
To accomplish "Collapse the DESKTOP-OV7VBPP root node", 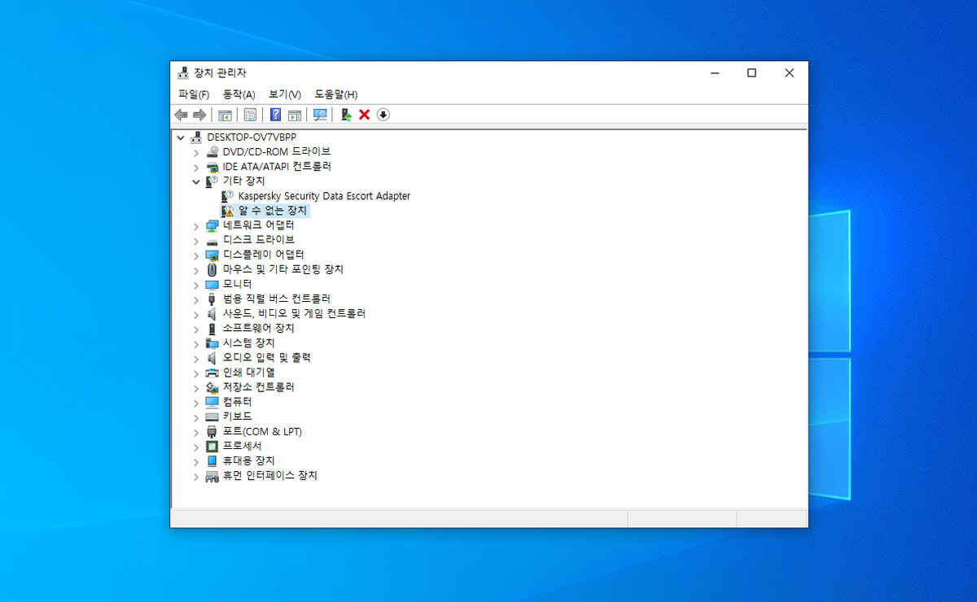I will 181,137.
